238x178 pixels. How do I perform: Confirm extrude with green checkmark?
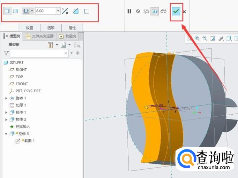[x=176, y=11]
